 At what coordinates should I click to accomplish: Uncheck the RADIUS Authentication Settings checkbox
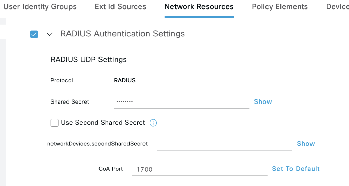(34, 34)
